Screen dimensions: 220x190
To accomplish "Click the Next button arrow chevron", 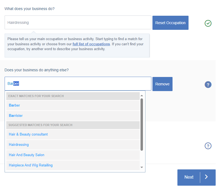I will (x=206, y=177).
